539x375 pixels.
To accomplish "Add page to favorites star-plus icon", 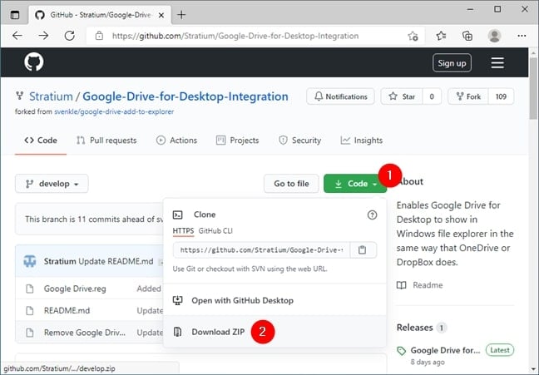I will pyautogui.click(x=413, y=36).
